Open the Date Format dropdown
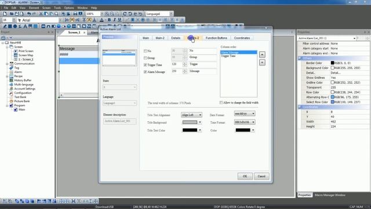The image size is (371, 209). pos(245,114)
